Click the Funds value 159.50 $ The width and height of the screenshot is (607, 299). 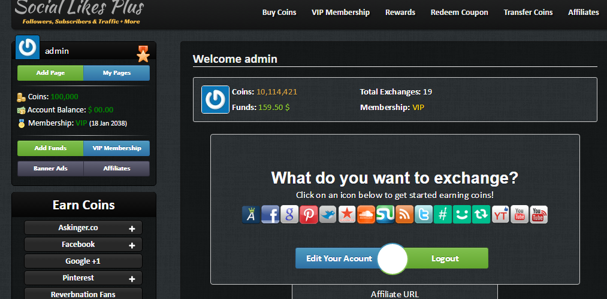coord(274,108)
